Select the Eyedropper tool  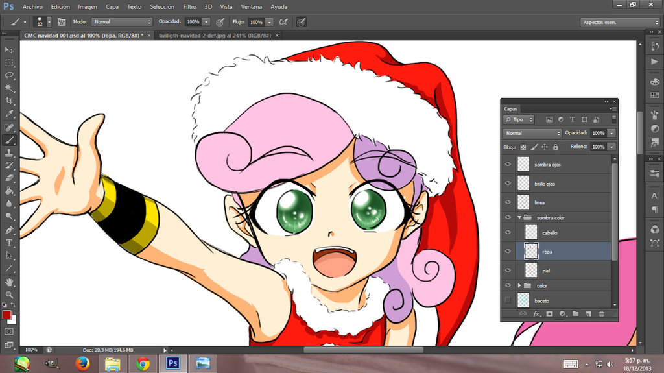[9, 114]
